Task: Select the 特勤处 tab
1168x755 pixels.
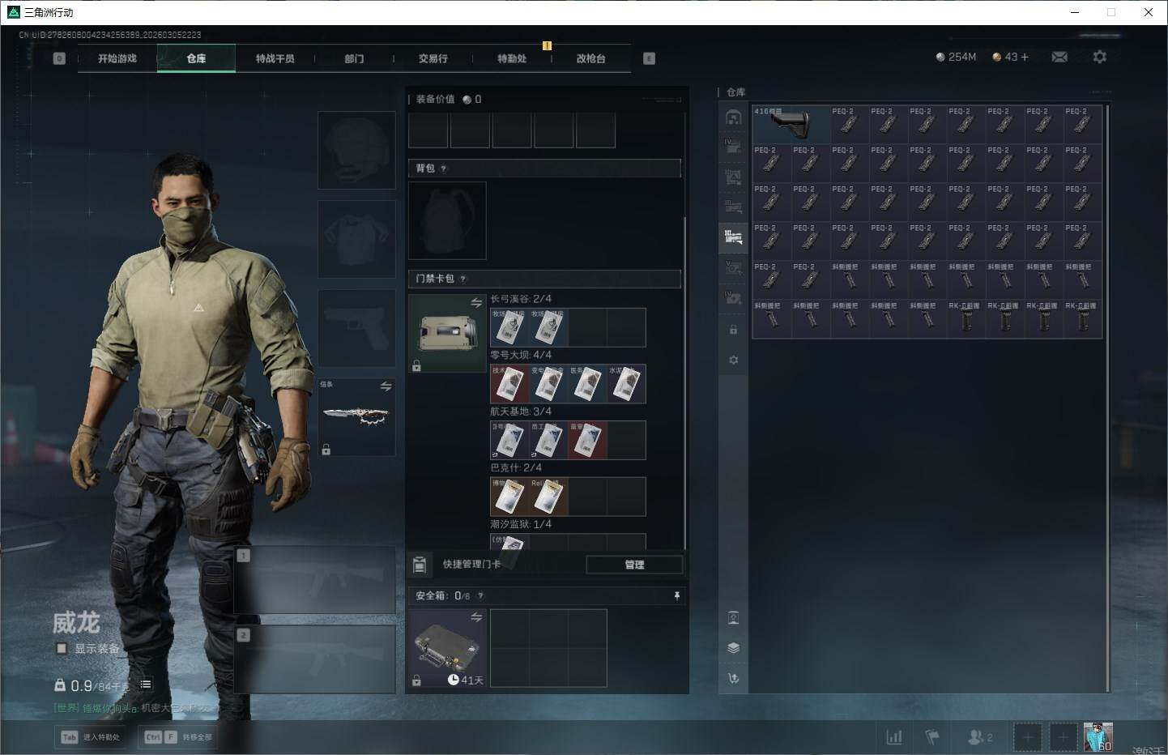Action: (512, 58)
